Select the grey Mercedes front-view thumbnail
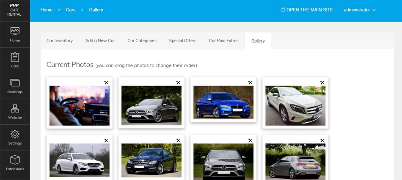402x180 pixels. [223, 161]
